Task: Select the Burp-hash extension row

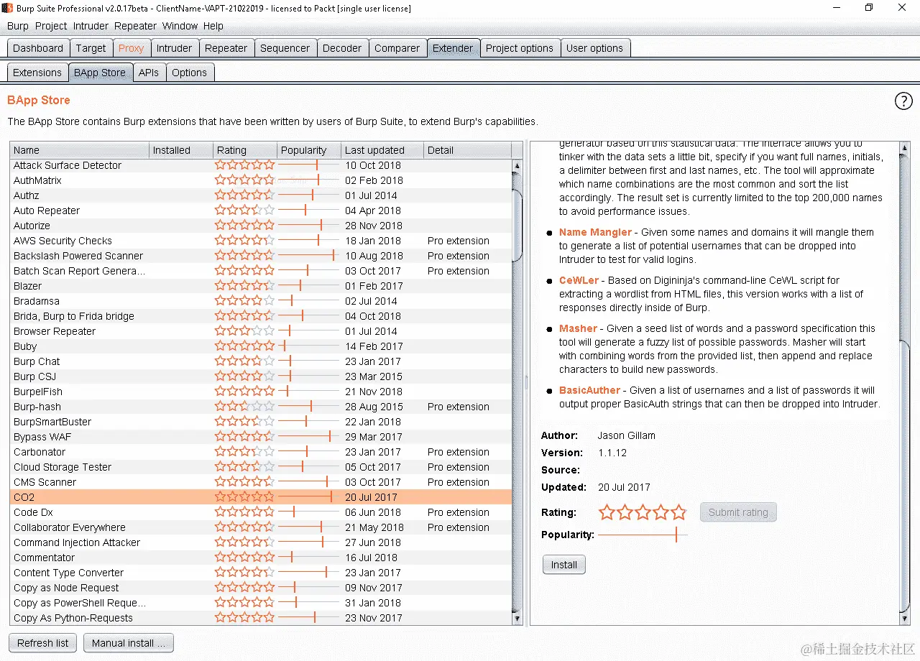Action: [261, 407]
